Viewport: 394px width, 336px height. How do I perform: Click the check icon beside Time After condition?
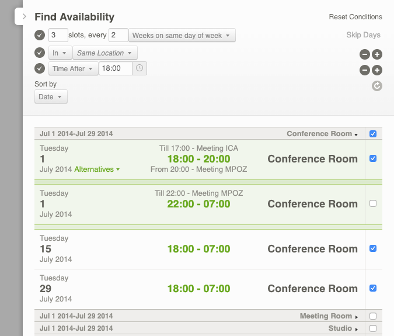pos(40,69)
